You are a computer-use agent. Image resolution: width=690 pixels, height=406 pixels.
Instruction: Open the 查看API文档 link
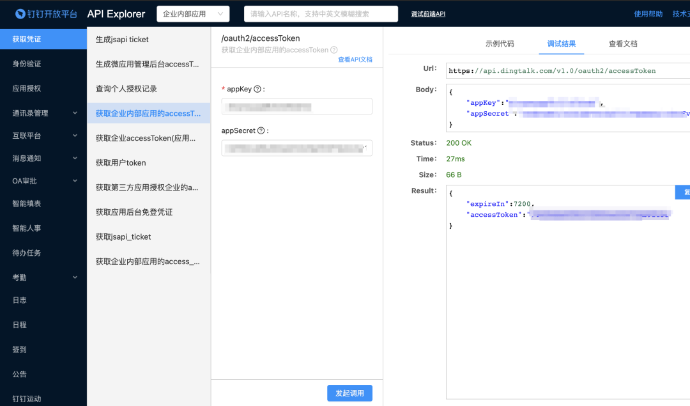(355, 59)
